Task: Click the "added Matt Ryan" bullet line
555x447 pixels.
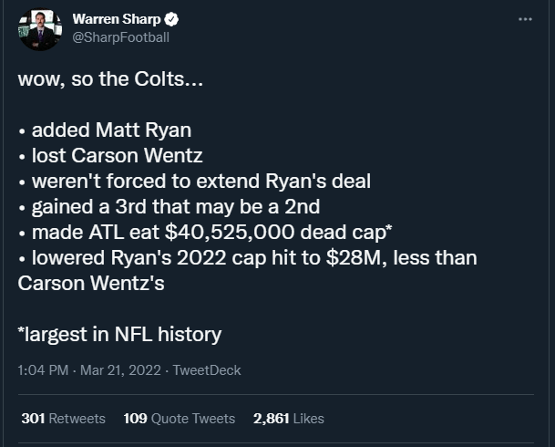Action: tap(105, 130)
